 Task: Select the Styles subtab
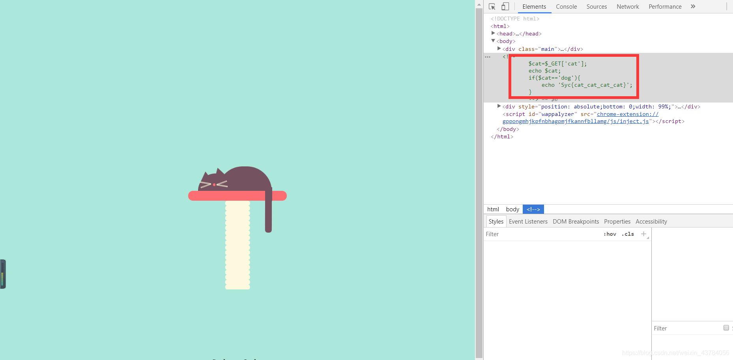coord(496,222)
